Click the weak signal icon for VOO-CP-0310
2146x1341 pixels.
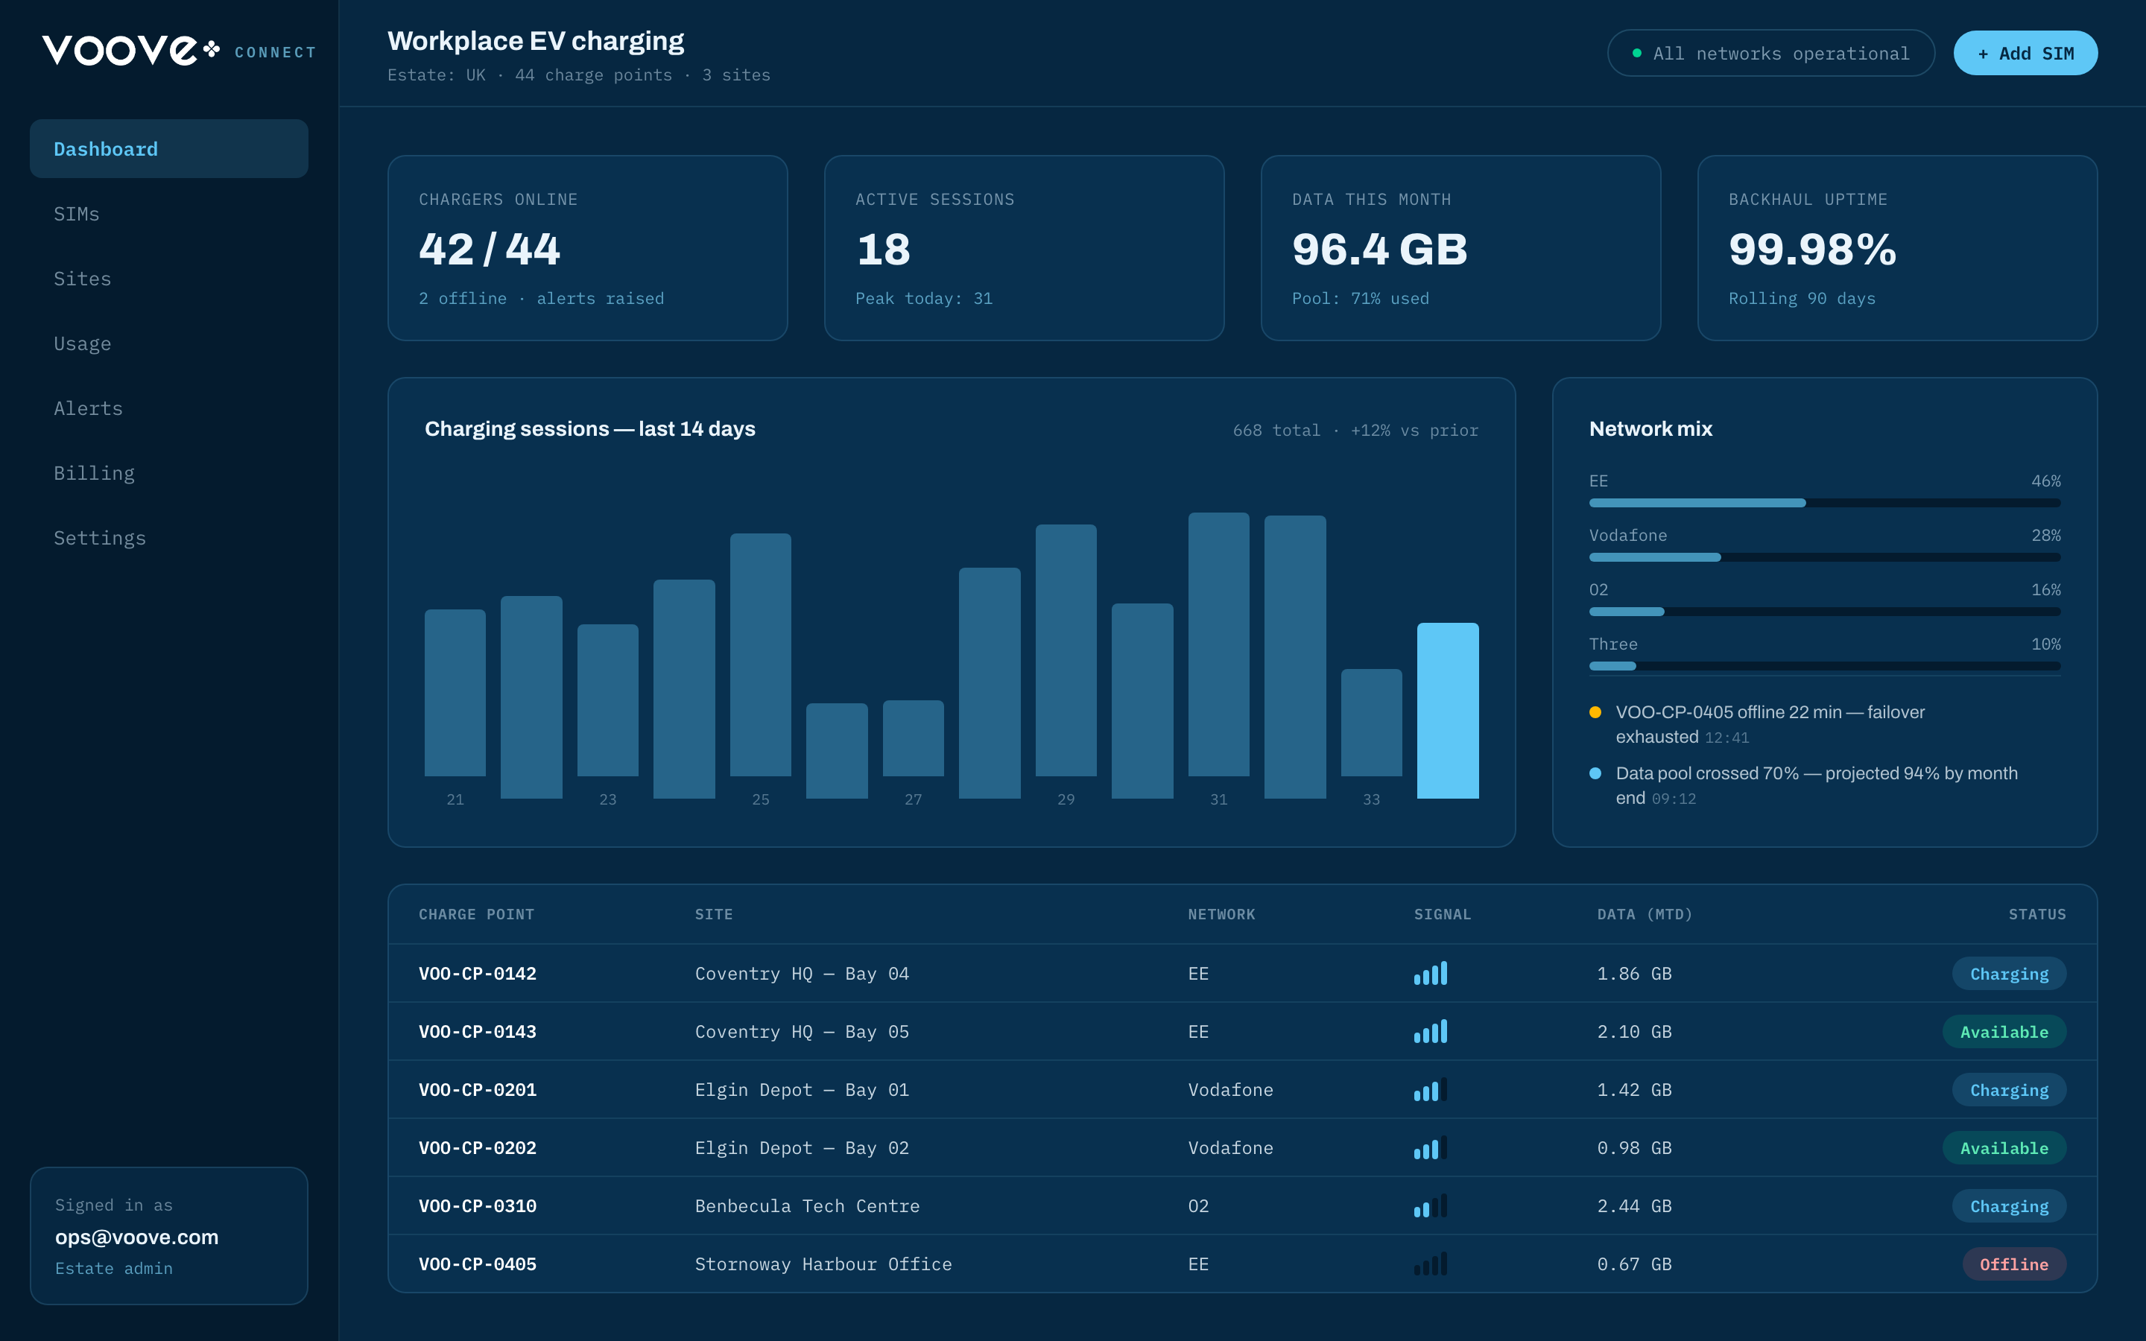point(1431,1205)
